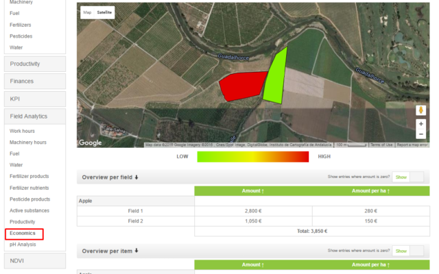The image size is (439, 274).
Task: Click the Google logo on the map
Action: tap(90, 143)
